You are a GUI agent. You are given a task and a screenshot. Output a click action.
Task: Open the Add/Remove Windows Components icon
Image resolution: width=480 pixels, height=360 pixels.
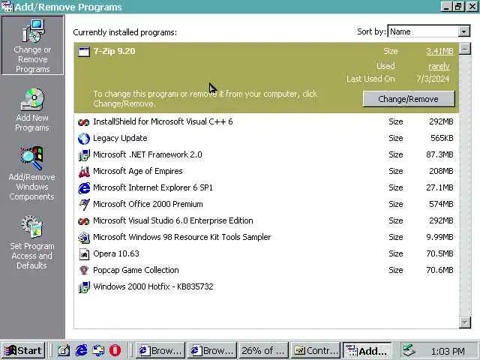click(x=31, y=157)
